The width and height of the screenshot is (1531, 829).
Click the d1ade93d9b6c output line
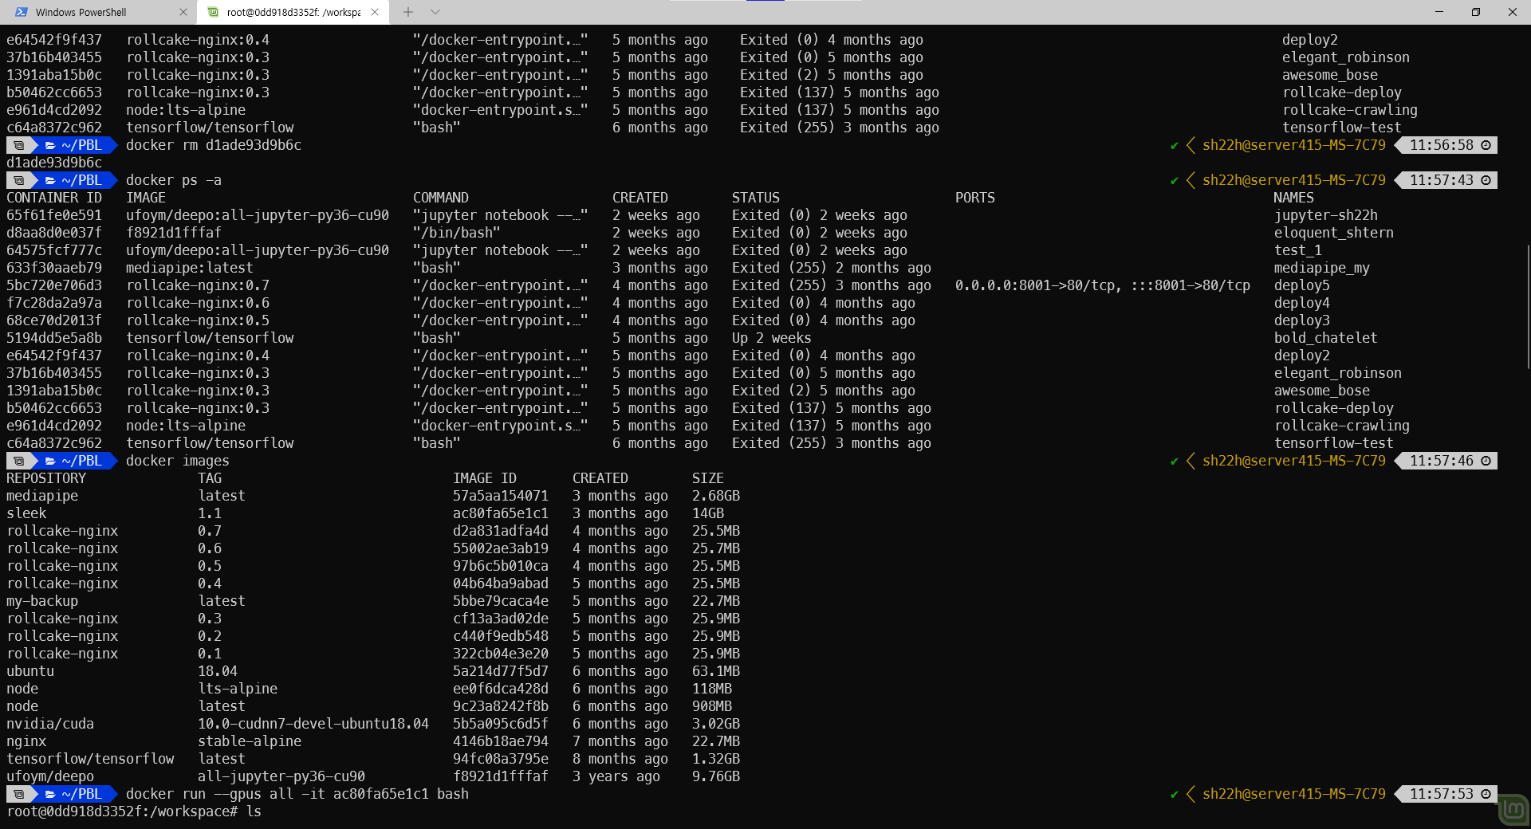pos(54,163)
